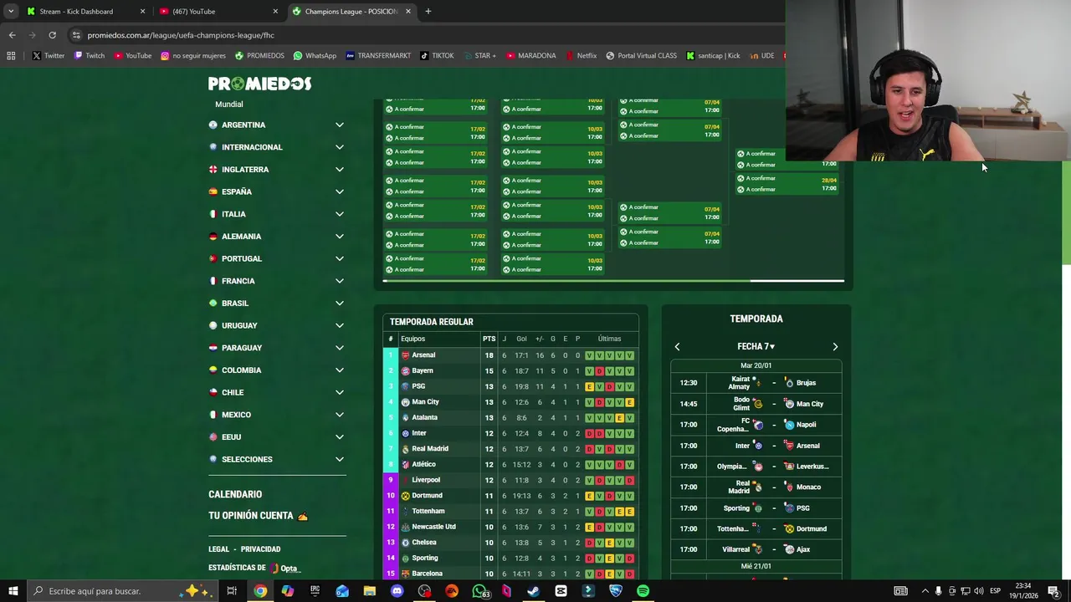Open the TIKTOK bookmark
Viewport: 1071px width, 602px height.
point(437,56)
